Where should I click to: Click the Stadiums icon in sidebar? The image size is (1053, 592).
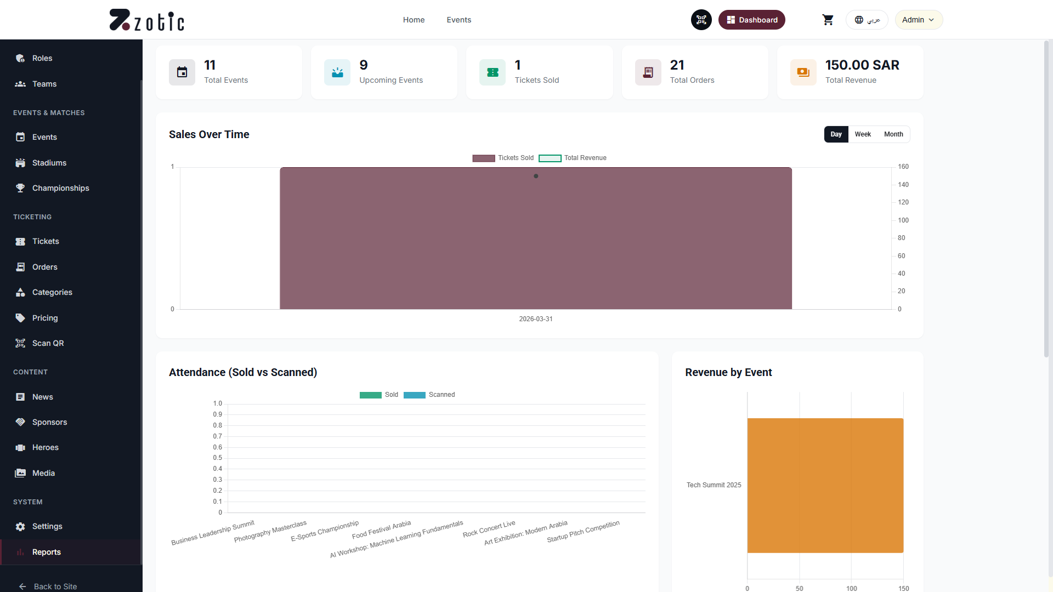20,163
